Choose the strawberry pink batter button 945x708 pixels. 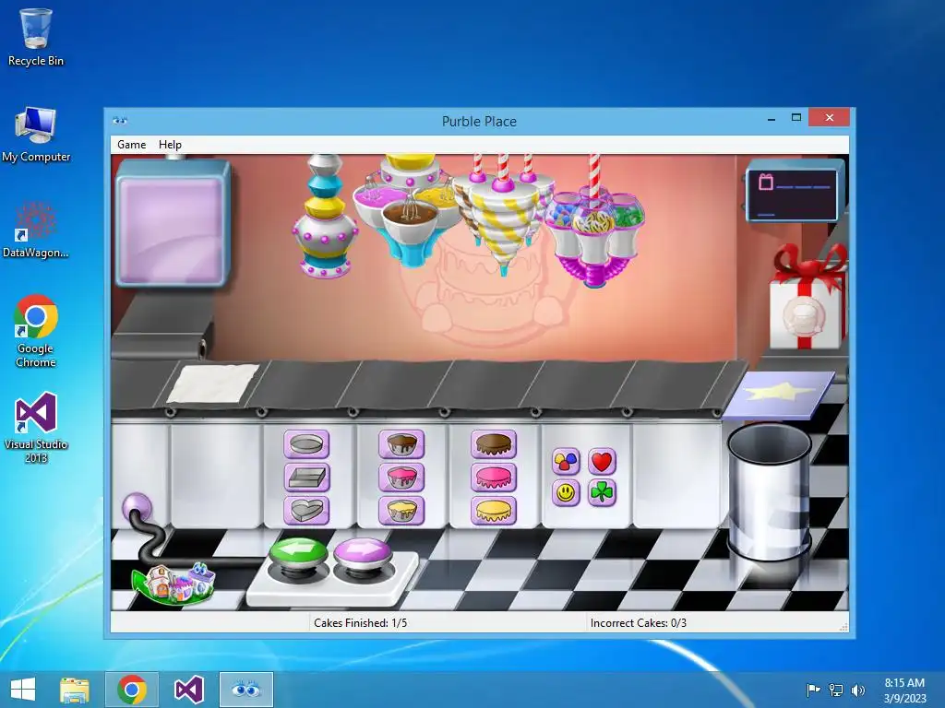[401, 478]
